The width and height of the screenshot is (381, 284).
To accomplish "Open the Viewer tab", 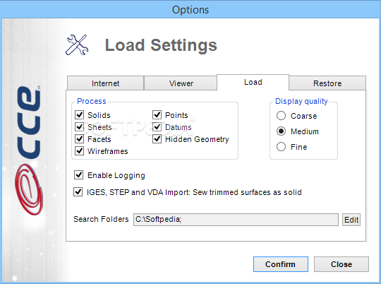I will 181,83.
